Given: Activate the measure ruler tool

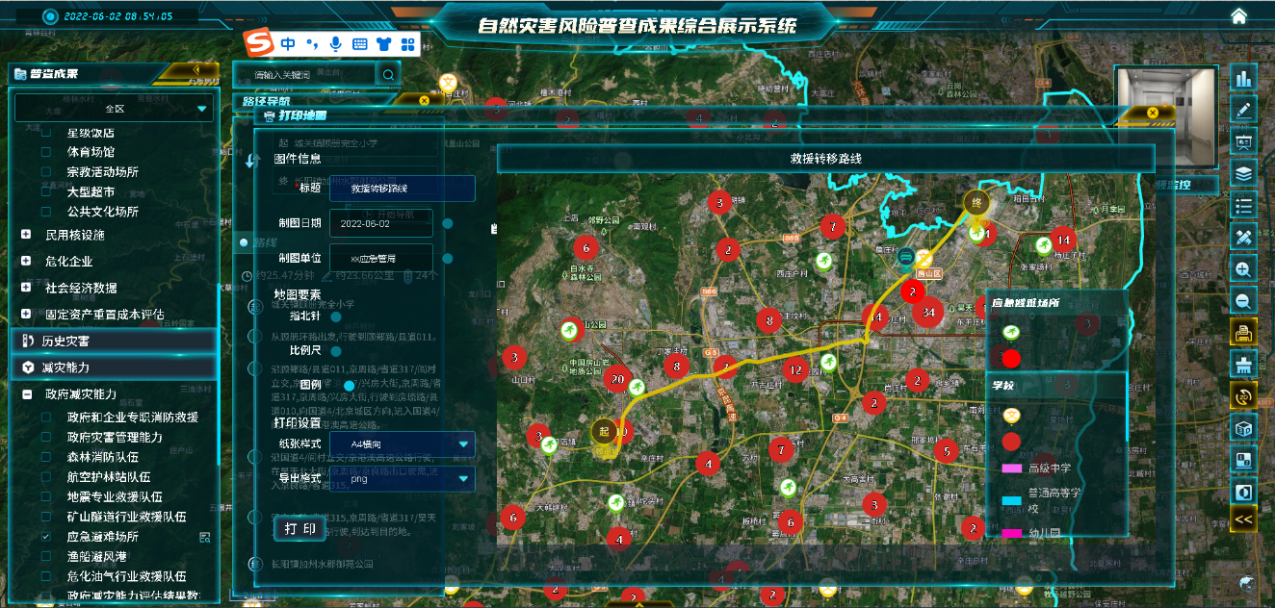Looking at the screenshot, I should [x=1244, y=237].
